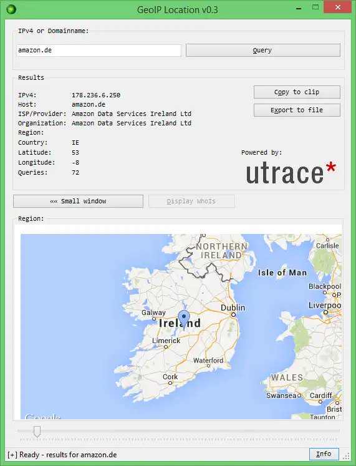Image resolution: width=356 pixels, height=466 pixels.
Task: Open the Info button
Action: pyautogui.click(x=324, y=454)
